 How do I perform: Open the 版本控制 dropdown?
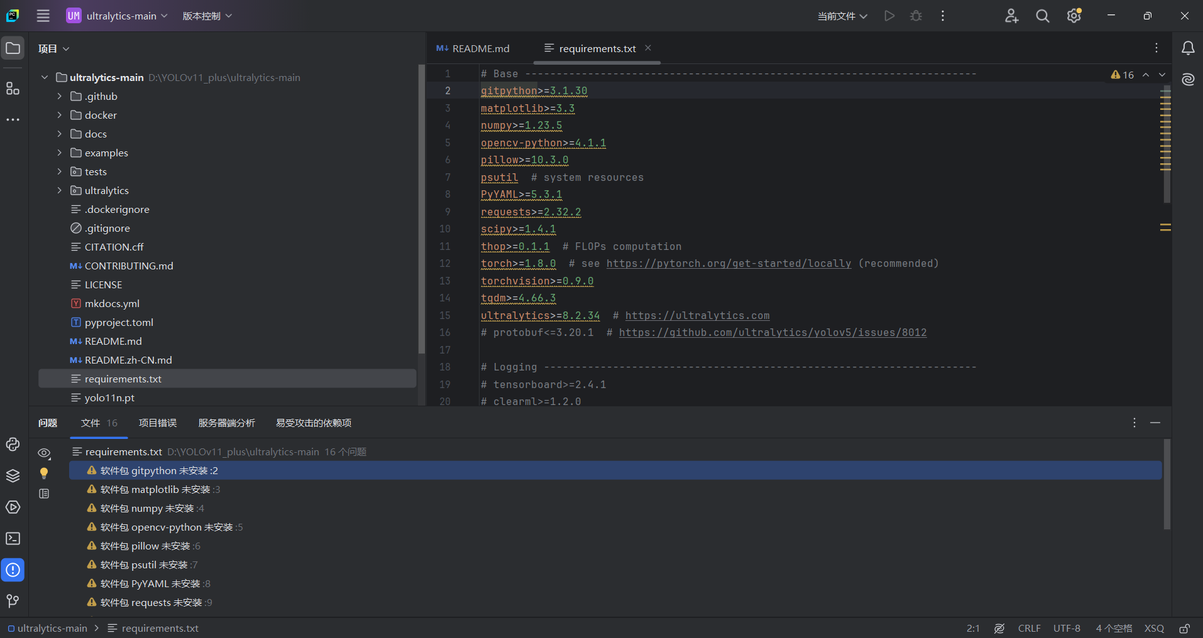[207, 16]
